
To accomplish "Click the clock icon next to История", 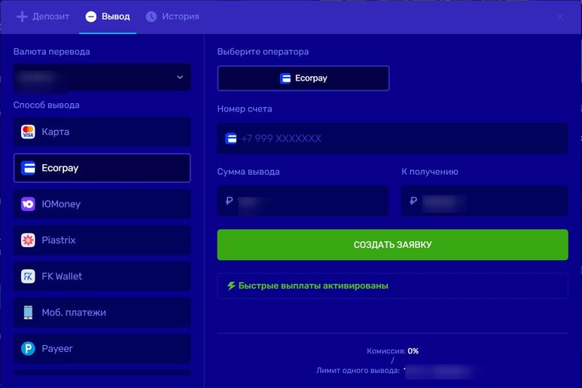I will [151, 17].
